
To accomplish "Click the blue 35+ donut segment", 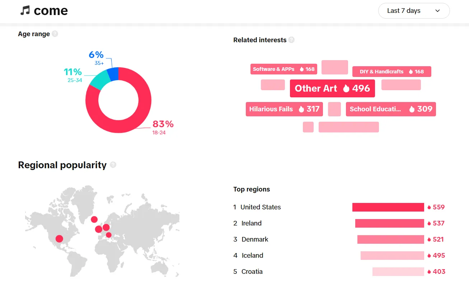I will [113, 73].
